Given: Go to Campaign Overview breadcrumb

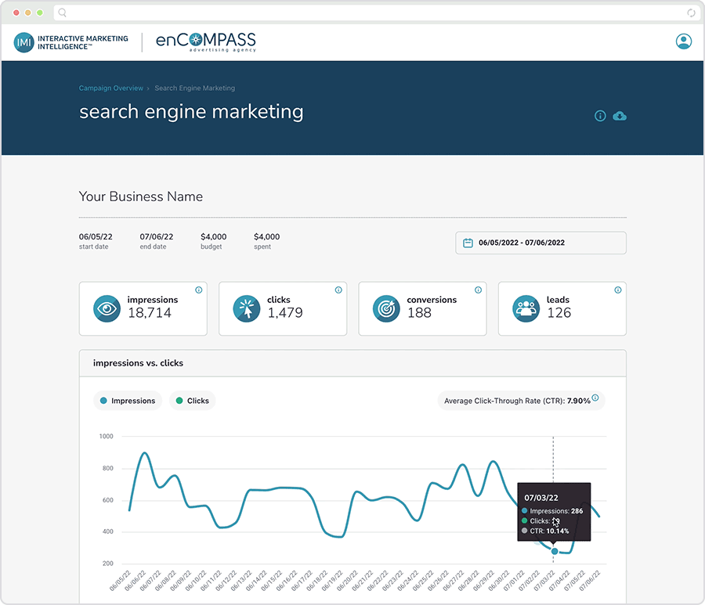Looking at the screenshot, I should tap(110, 88).
